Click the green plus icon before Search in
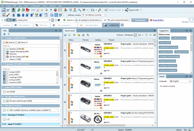 pyautogui.click(x=64, y=20)
